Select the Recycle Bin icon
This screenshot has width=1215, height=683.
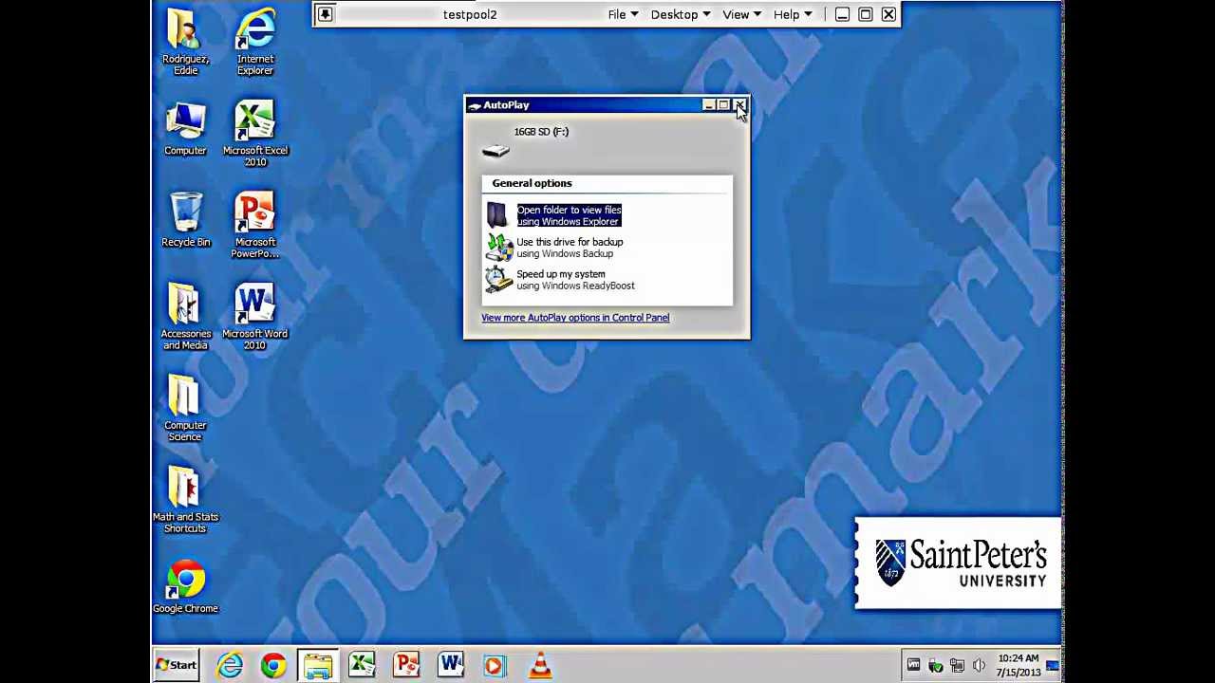[186, 220]
